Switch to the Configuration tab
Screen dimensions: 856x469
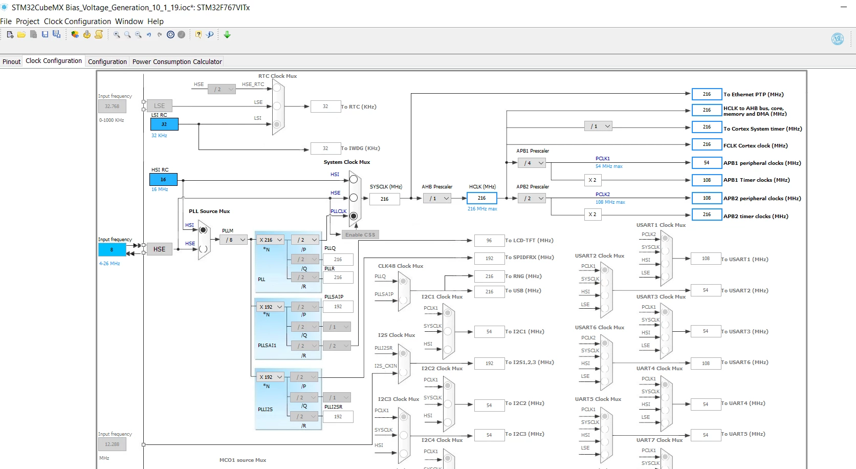[107, 61]
